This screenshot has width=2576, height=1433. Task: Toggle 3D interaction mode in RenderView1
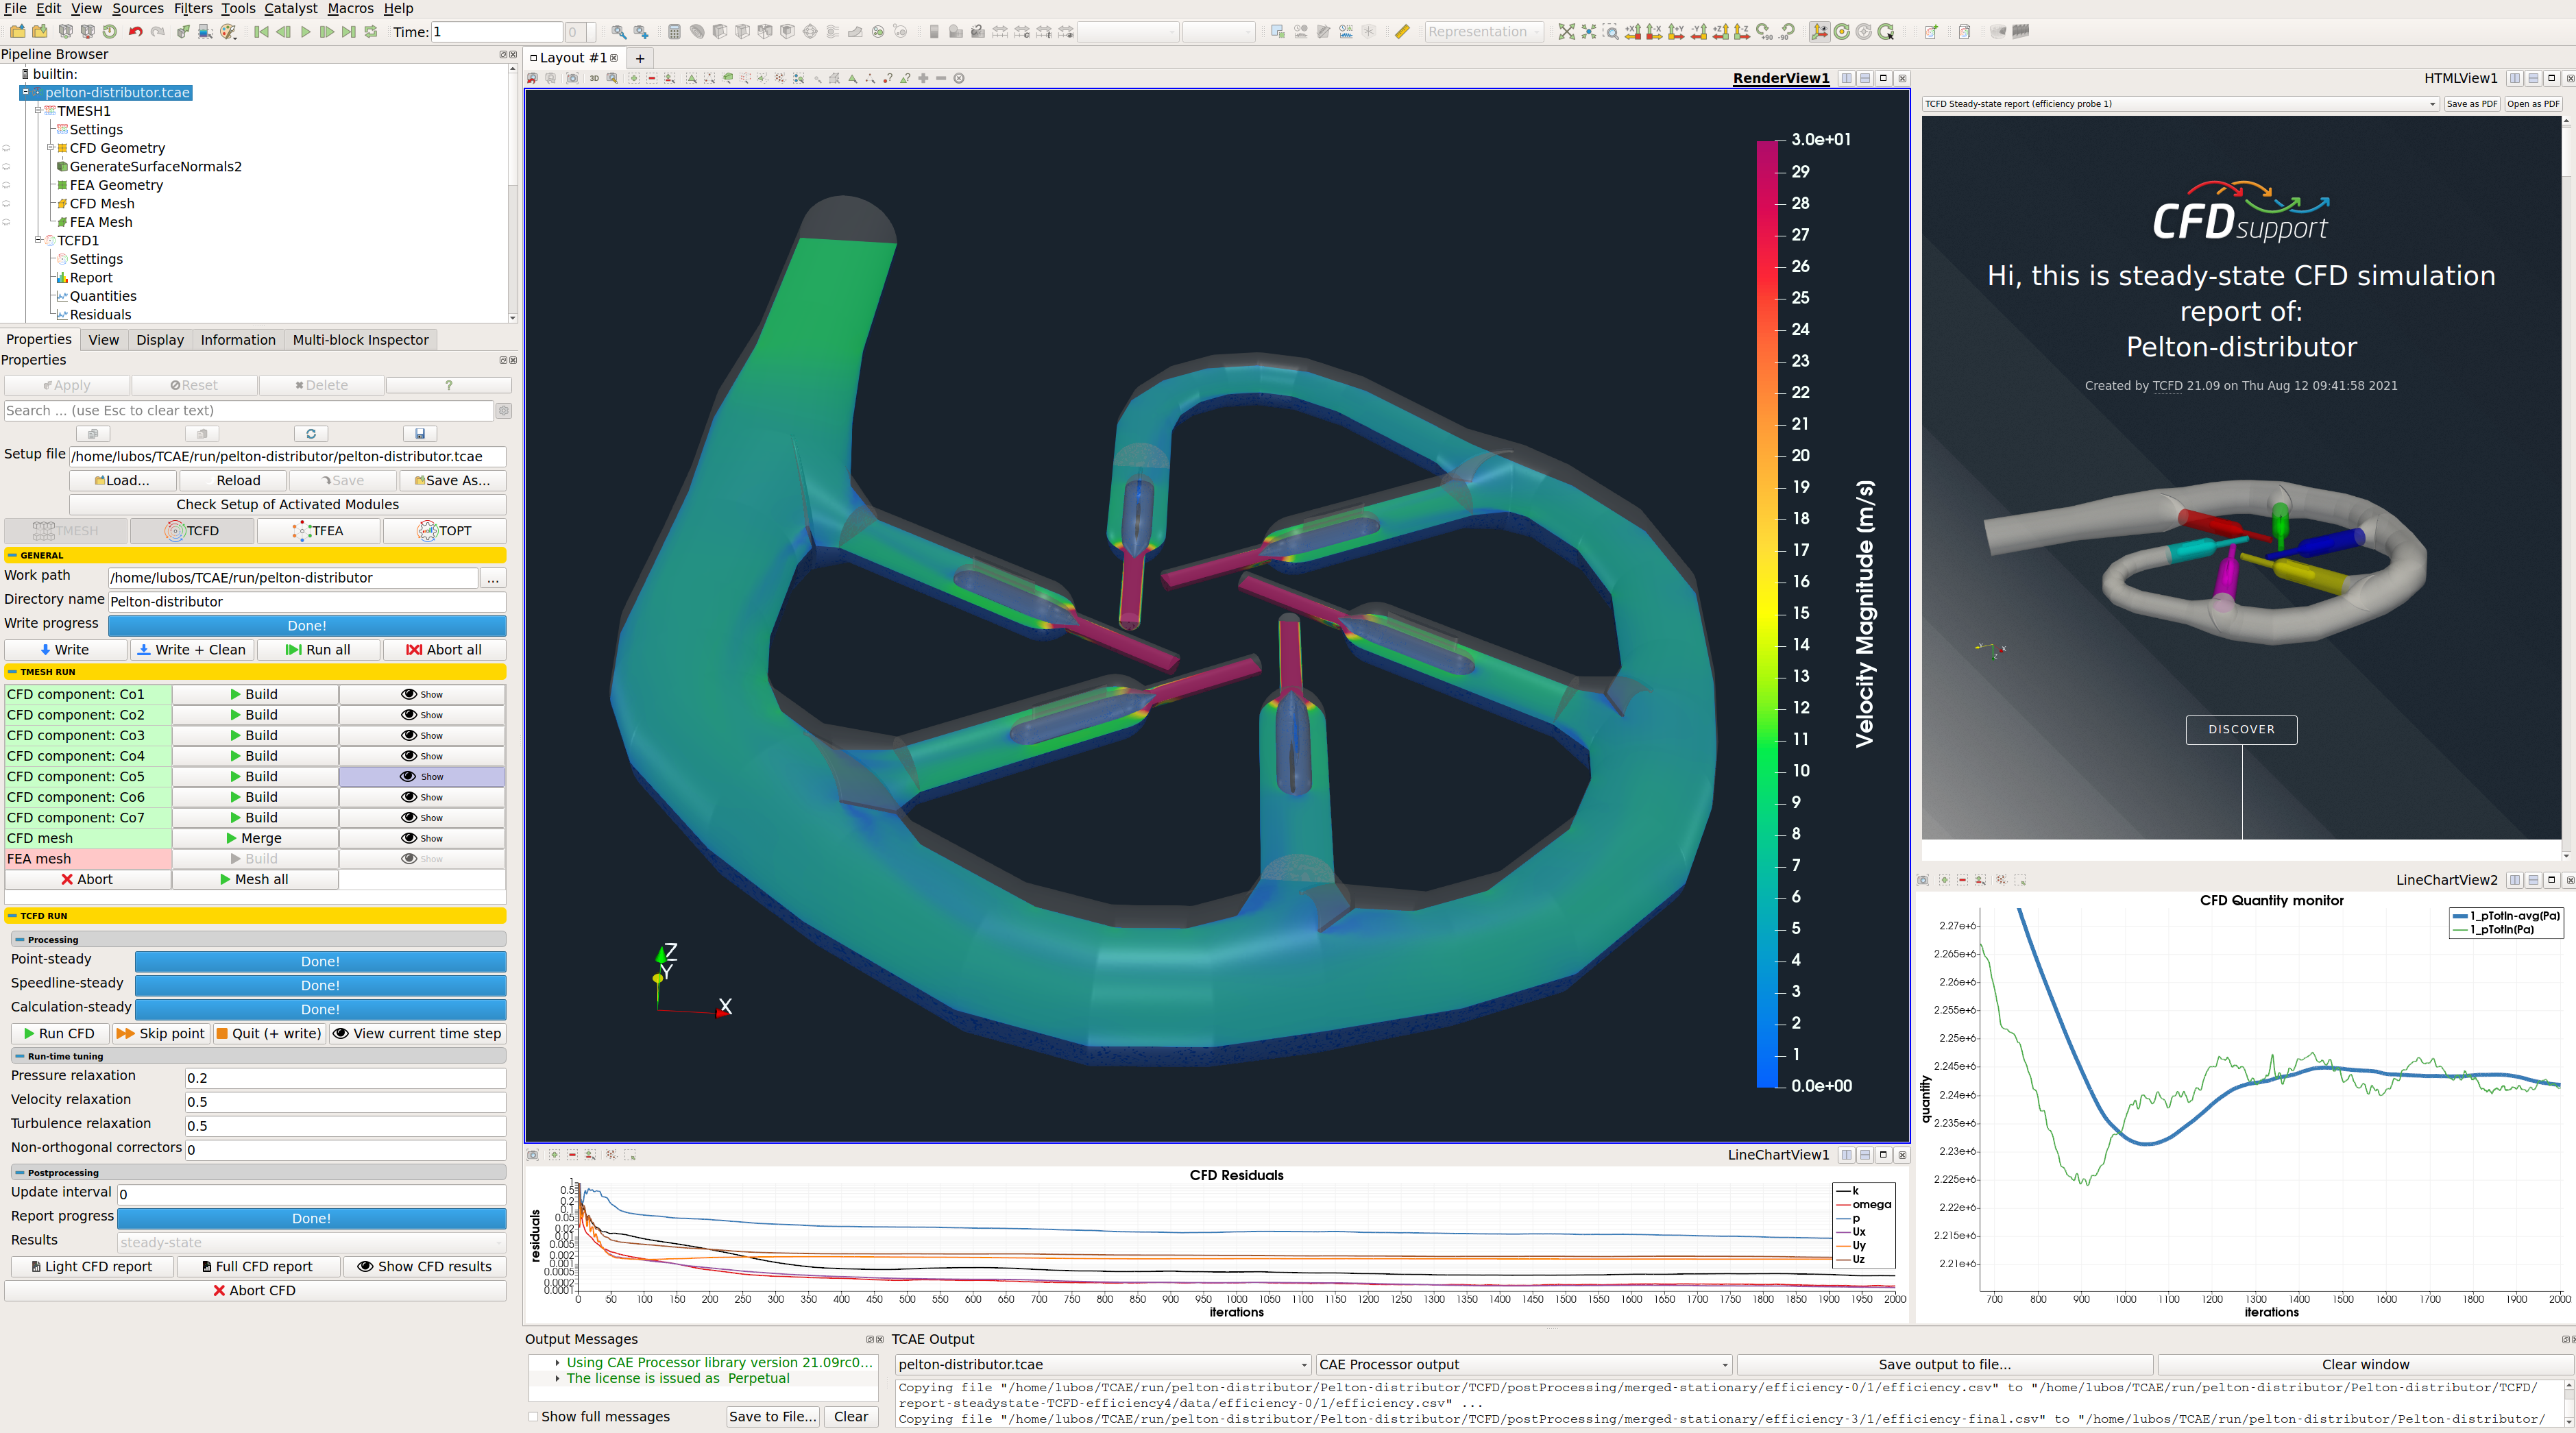594,78
